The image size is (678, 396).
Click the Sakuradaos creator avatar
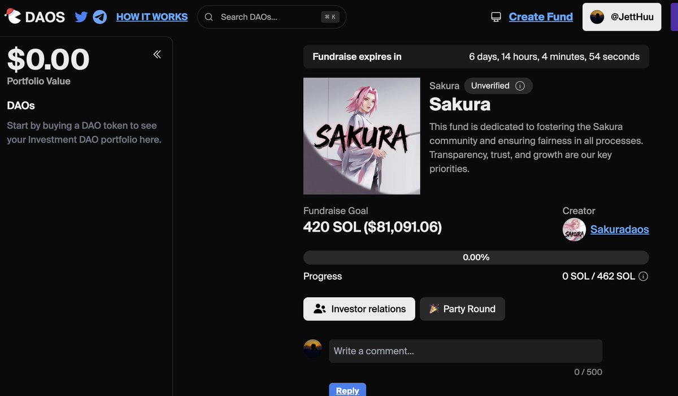[x=574, y=229]
